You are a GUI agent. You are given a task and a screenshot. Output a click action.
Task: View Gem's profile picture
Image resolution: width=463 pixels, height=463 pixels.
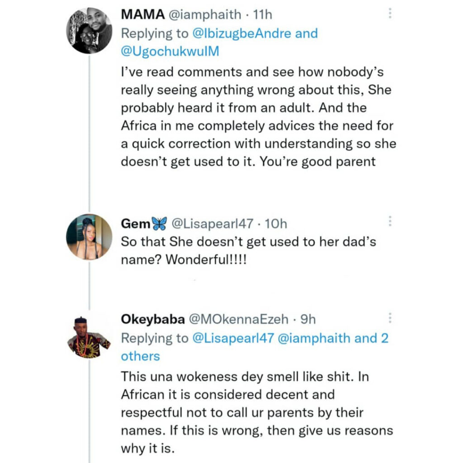89,237
